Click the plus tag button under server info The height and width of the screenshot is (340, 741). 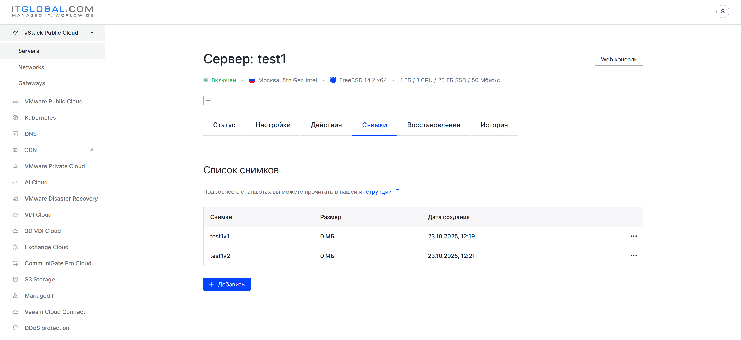click(x=208, y=100)
